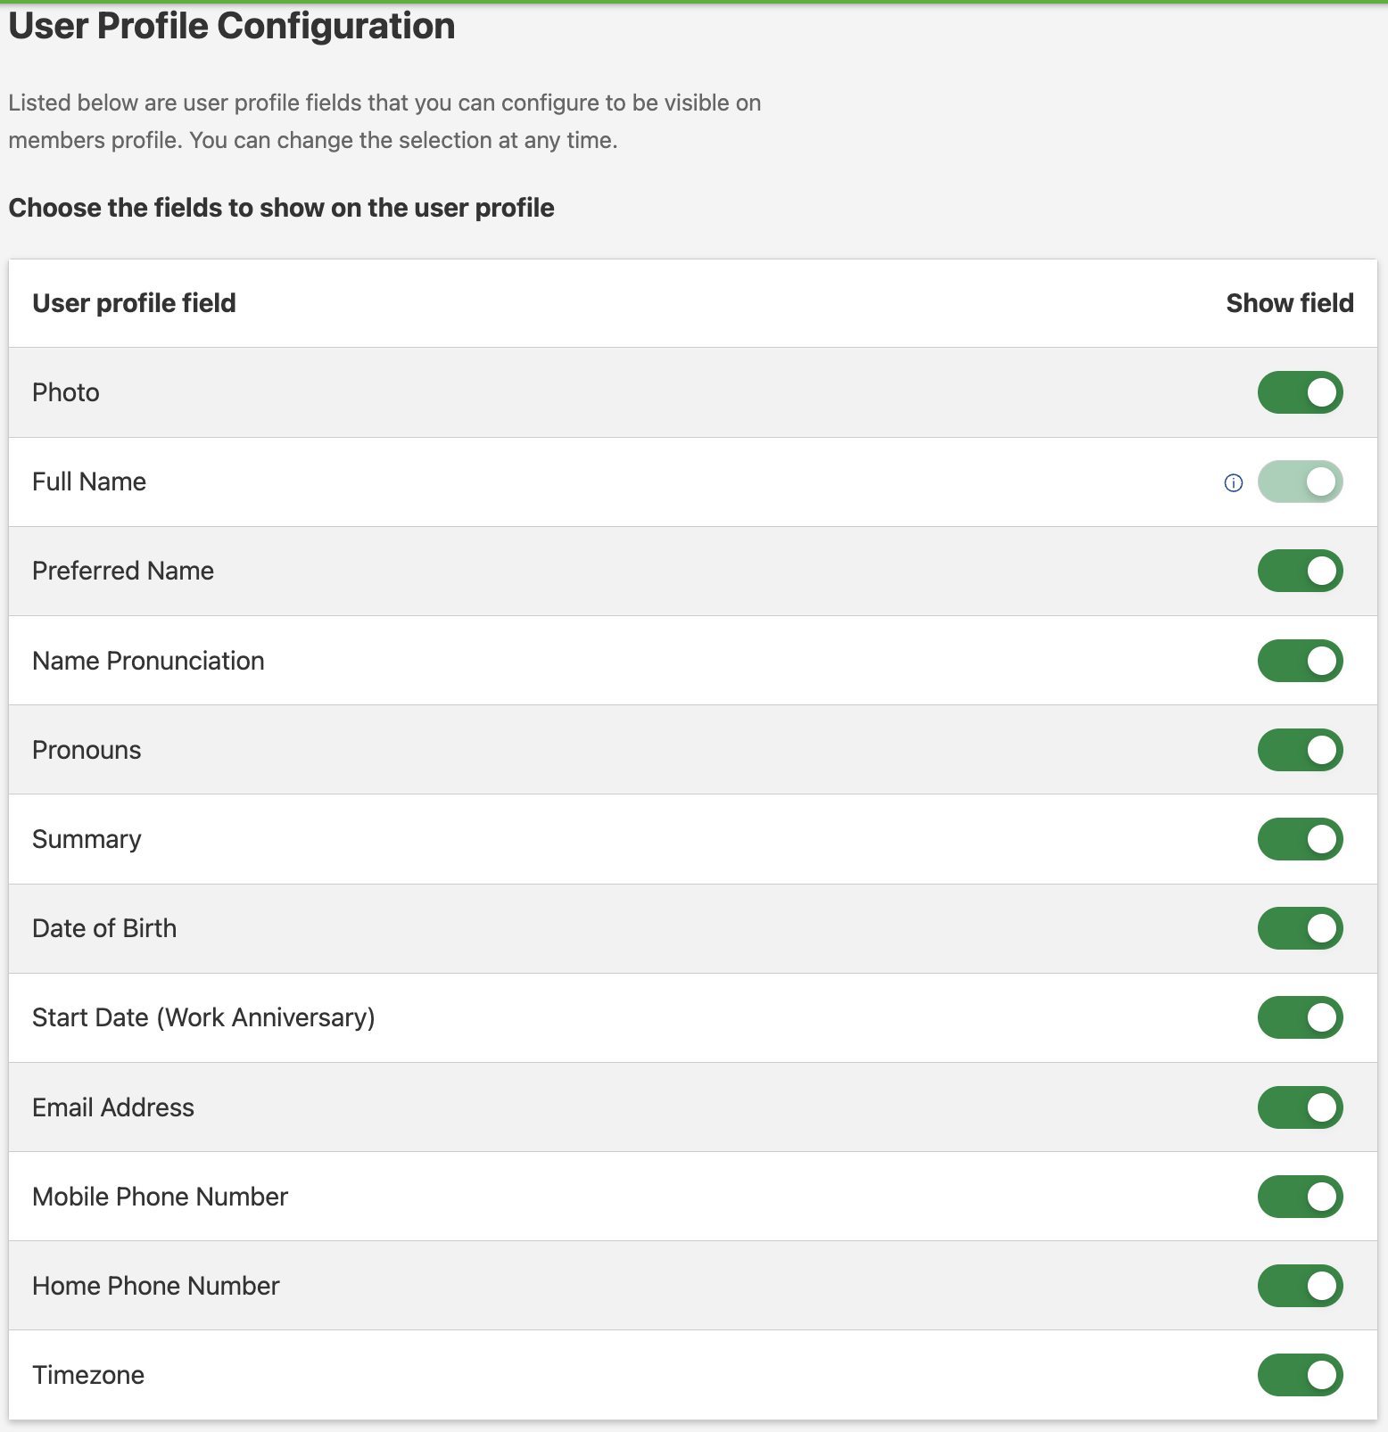Image resolution: width=1388 pixels, height=1432 pixels.
Task: Toggle off the Home Phone Number field
Action: (x=1300, y=1286)
